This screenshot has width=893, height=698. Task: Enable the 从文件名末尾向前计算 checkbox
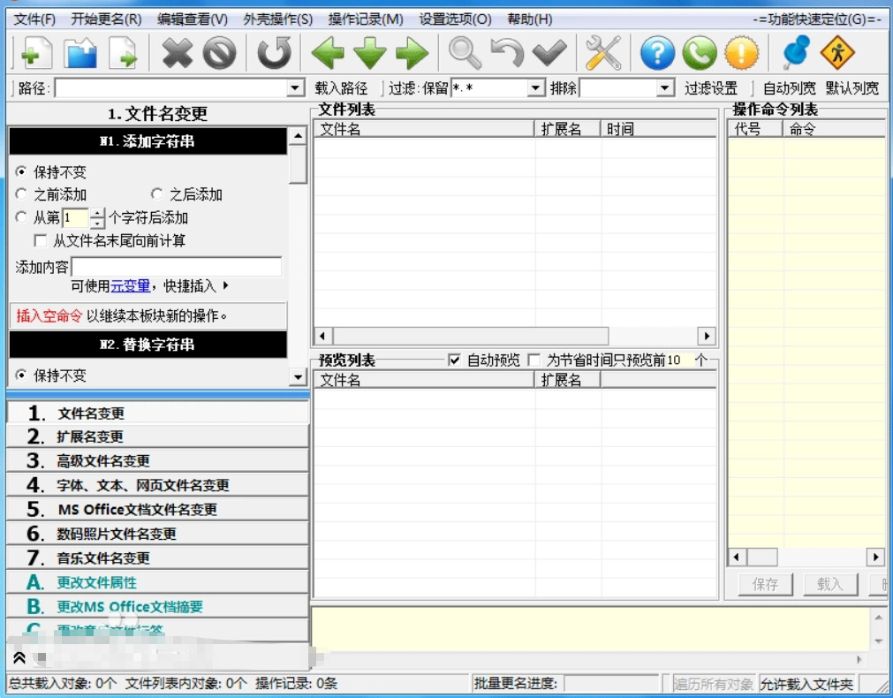[41, 241]
